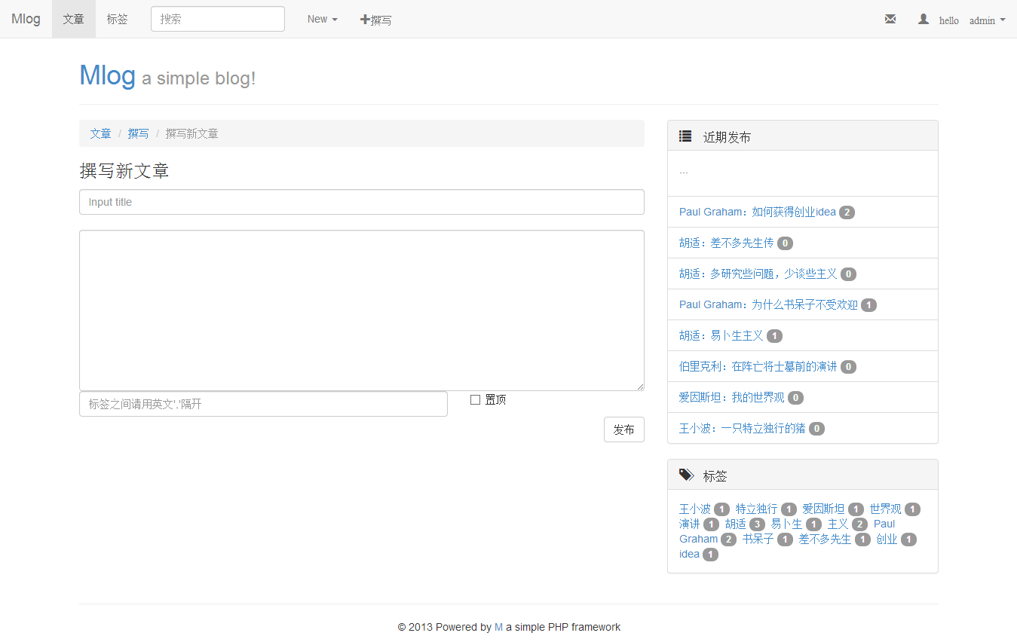
Task: Select the 爱因斯坦 tag link
Action: pos(822,509)
